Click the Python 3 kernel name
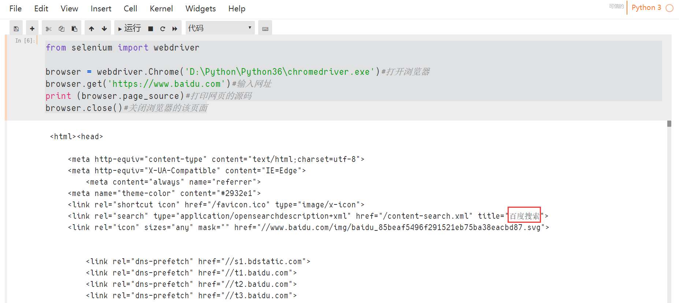 646,7
